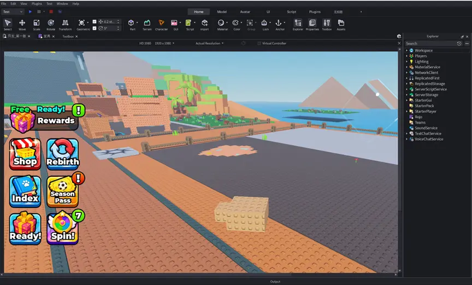Click the in-game Spin! wheel
This screenshot has width=472, height=285.
(x=63, y=229)
